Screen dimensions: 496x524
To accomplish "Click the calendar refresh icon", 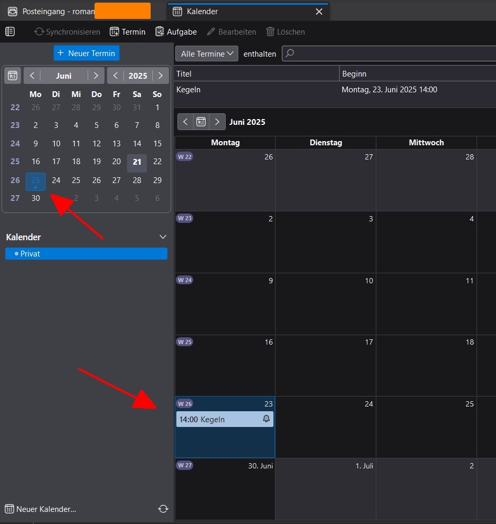I will [x=163, y=509].
